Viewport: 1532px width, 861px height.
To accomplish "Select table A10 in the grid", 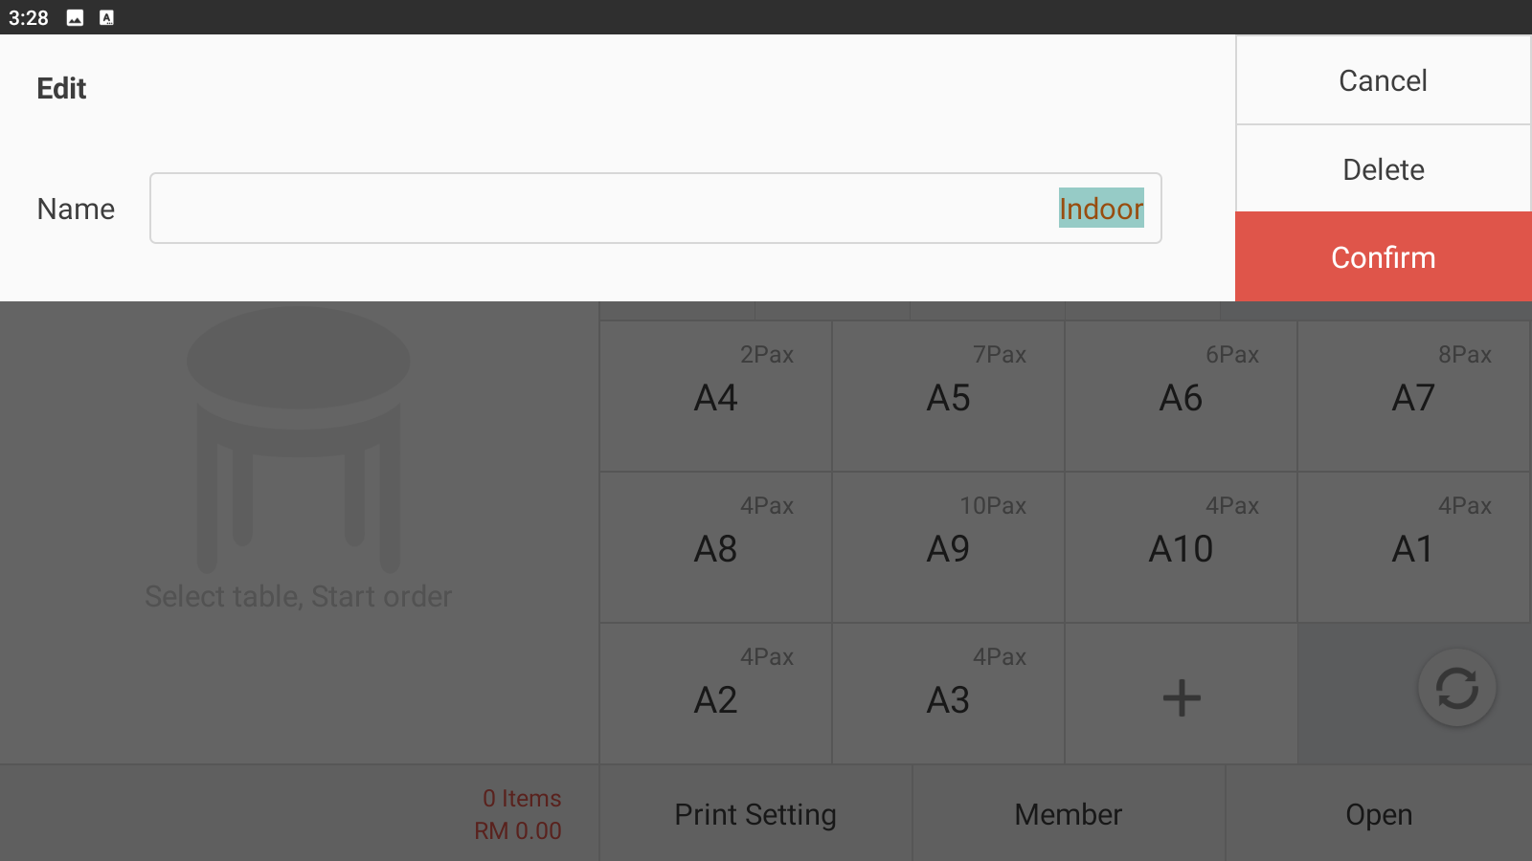I will point(1181,547).
